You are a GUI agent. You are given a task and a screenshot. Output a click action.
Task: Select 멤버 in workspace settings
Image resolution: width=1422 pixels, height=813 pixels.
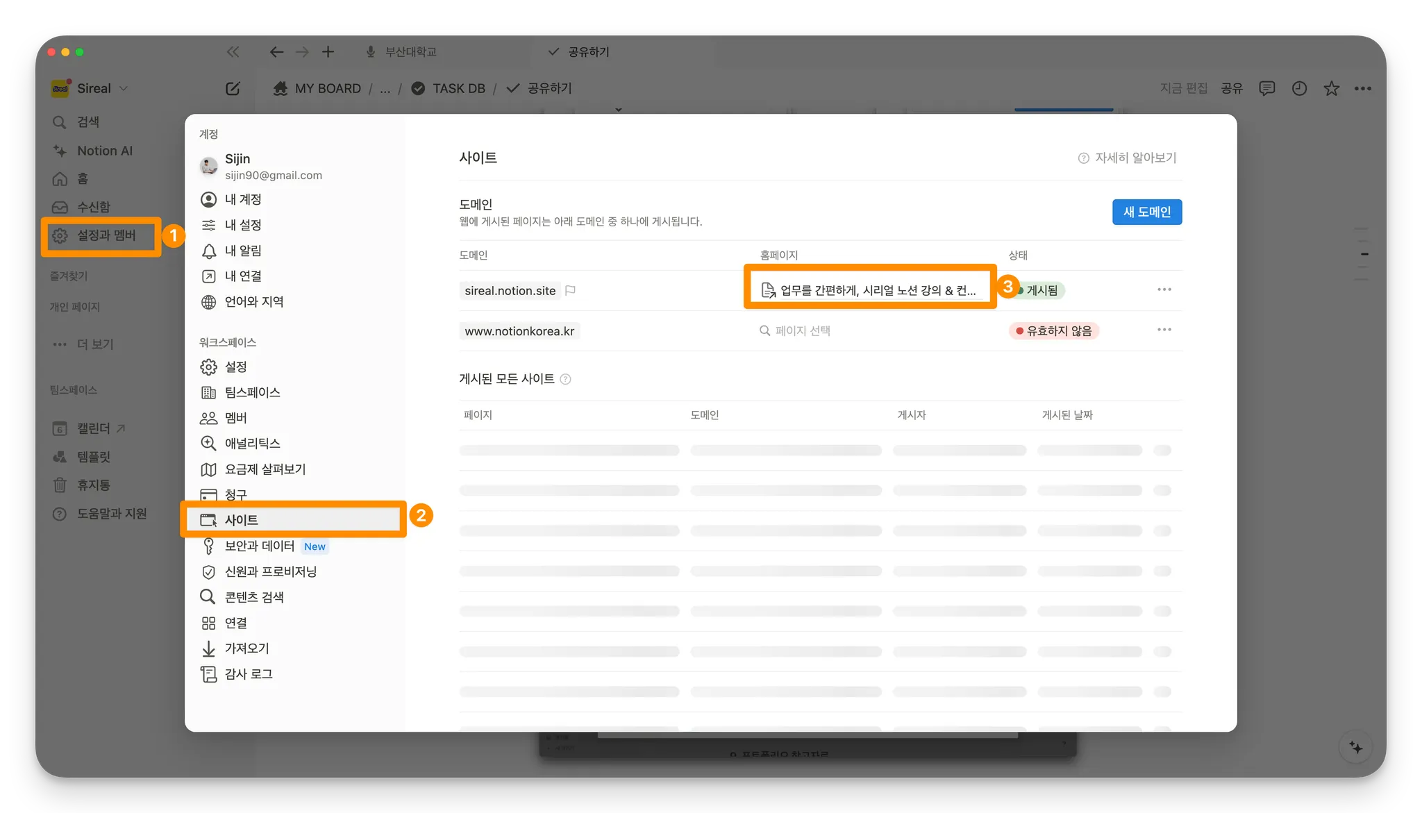click(x=235, y=418)
